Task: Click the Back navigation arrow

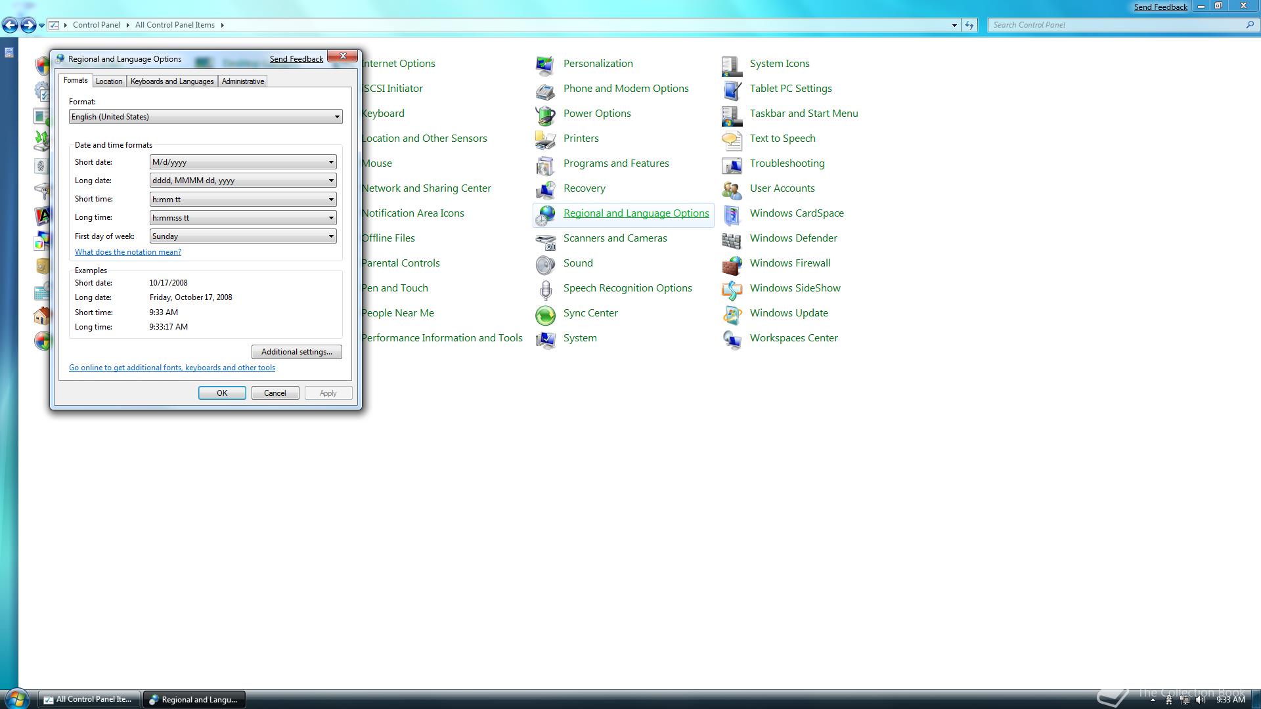Action: pyautogui.click(x=10, y=25)
